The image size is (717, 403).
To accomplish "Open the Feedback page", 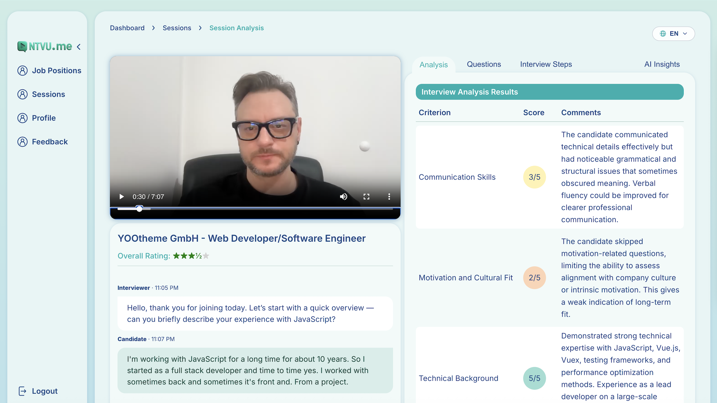I will click(50, 142).
